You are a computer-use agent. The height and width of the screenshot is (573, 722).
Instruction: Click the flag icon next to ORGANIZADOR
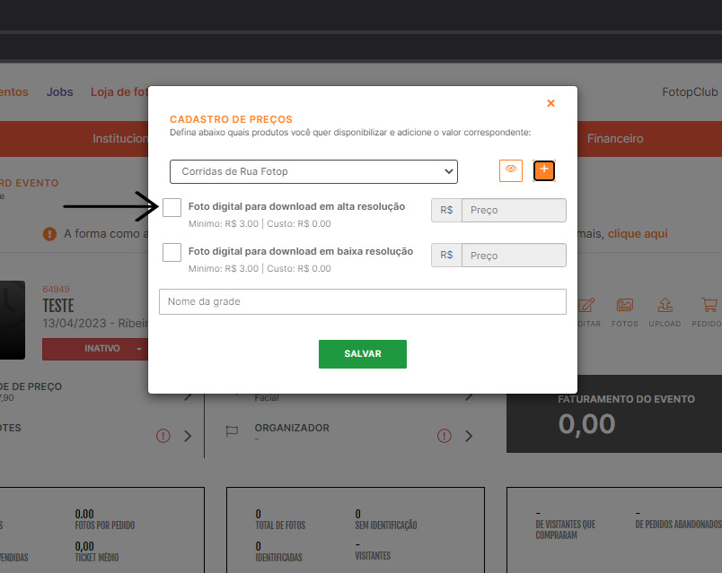pos(231,430)
